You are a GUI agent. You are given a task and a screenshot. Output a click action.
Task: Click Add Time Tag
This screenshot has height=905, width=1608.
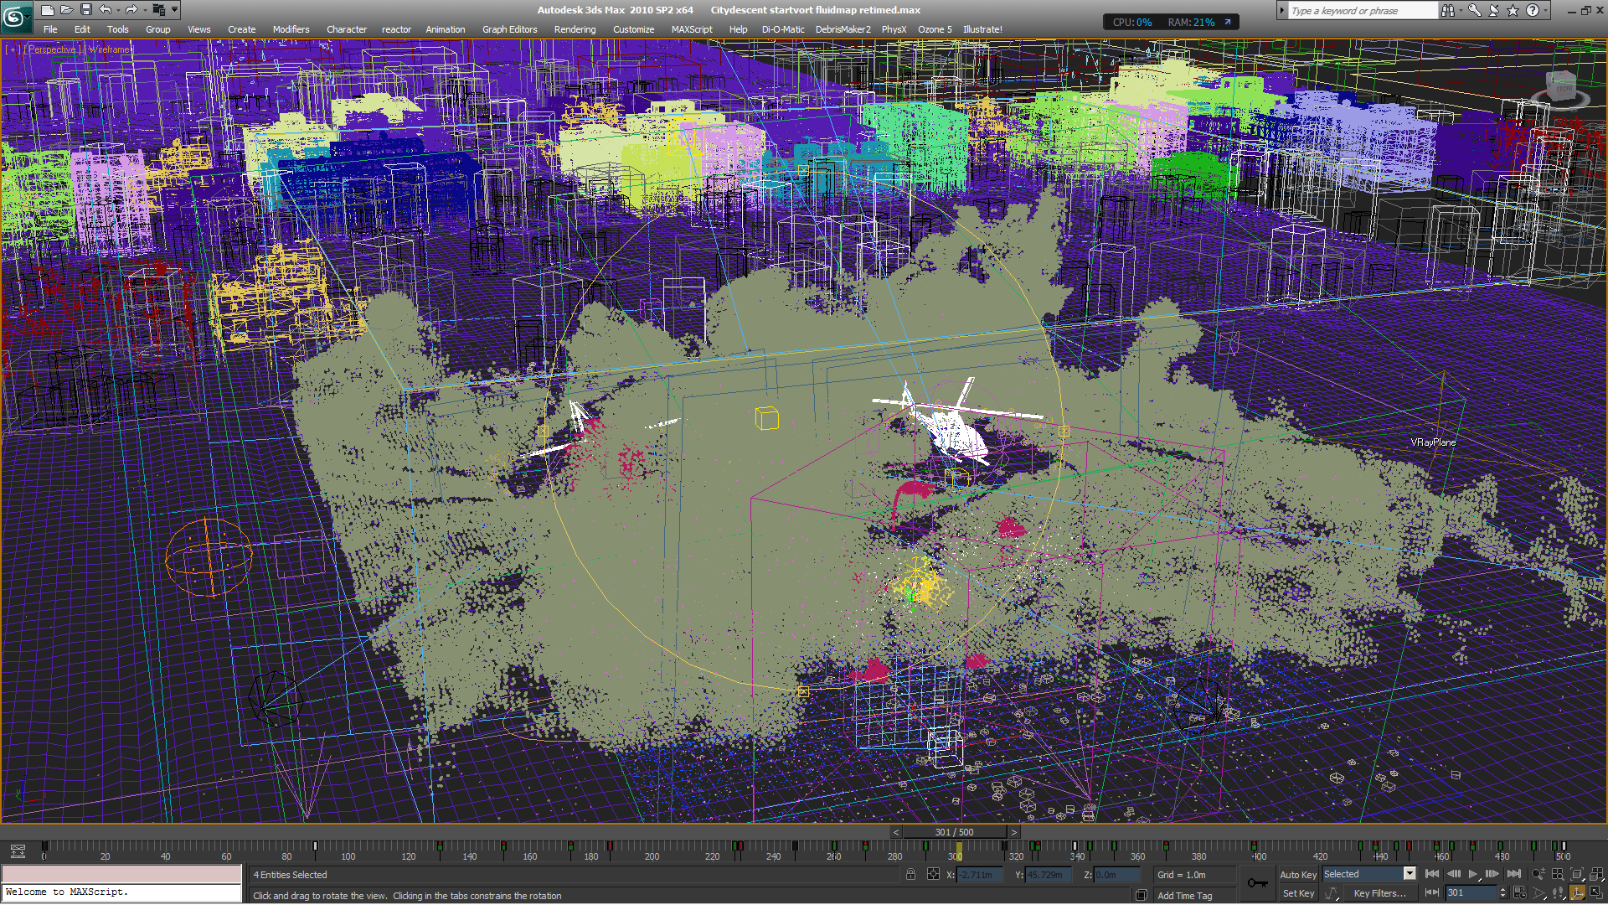(1184, 896)
